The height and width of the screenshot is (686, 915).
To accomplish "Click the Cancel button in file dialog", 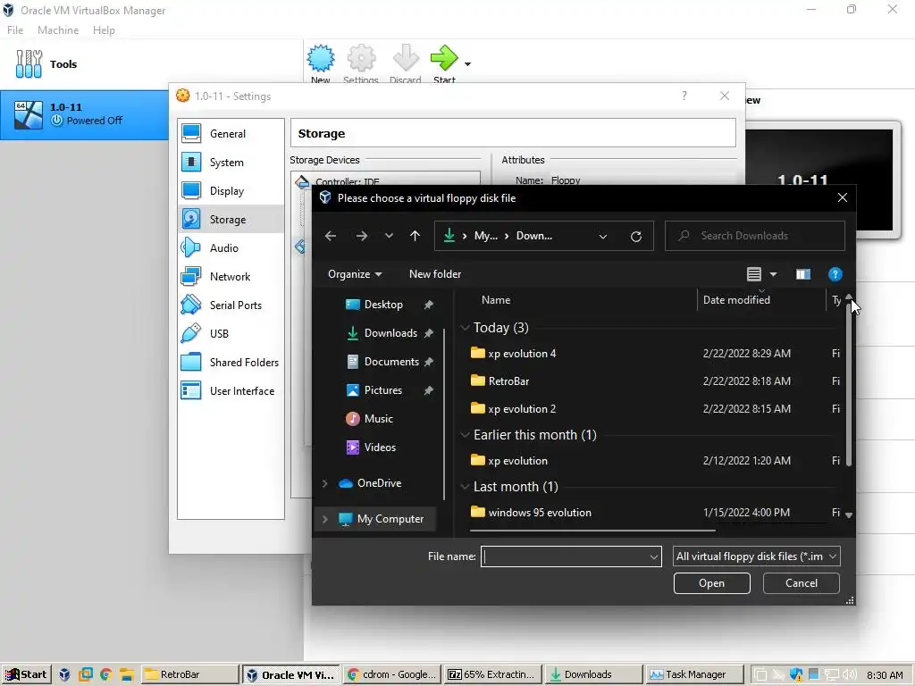I will coord(801,583).
